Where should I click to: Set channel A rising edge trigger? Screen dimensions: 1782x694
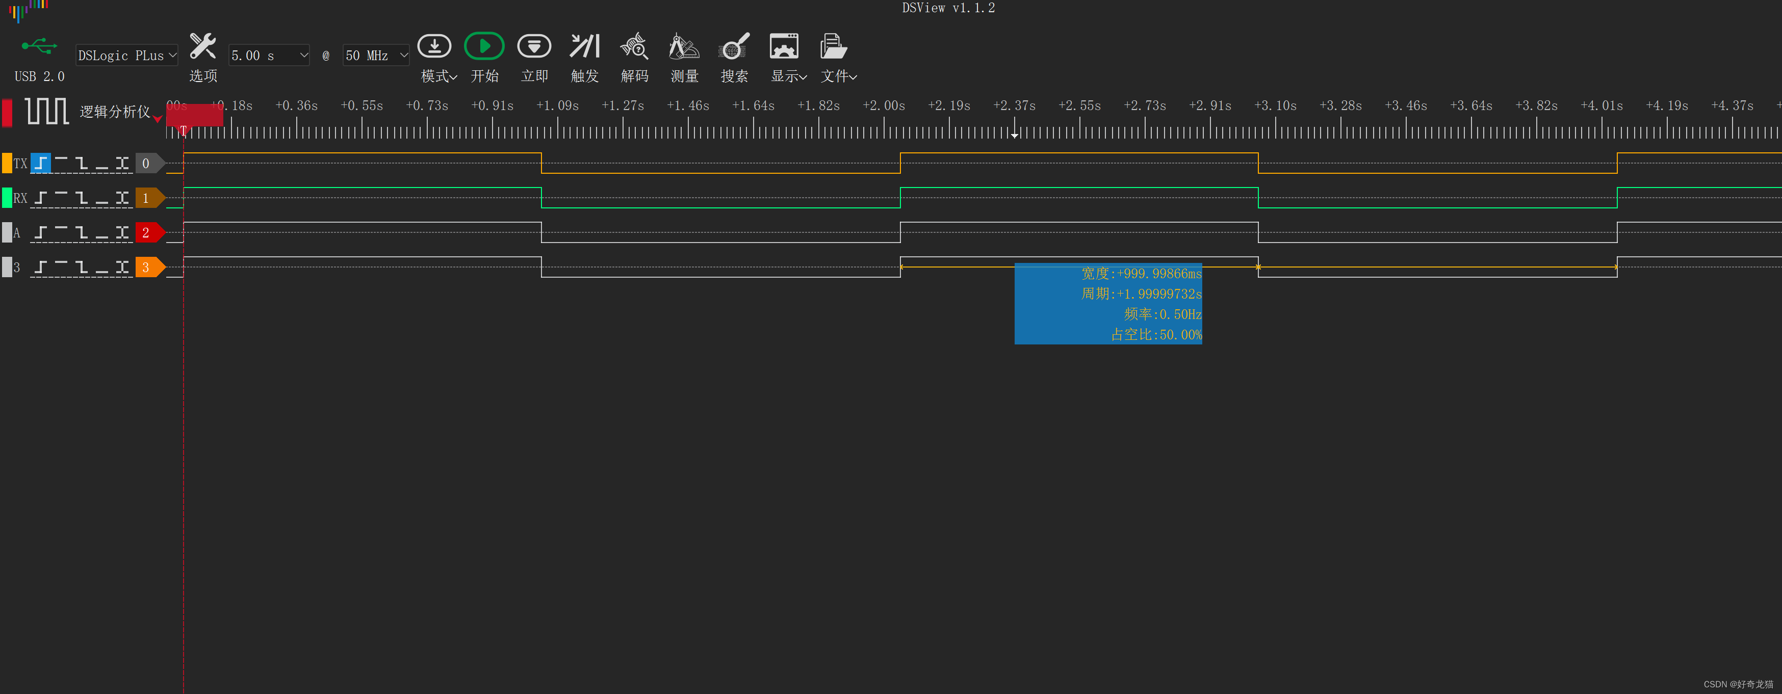[41, 232]
